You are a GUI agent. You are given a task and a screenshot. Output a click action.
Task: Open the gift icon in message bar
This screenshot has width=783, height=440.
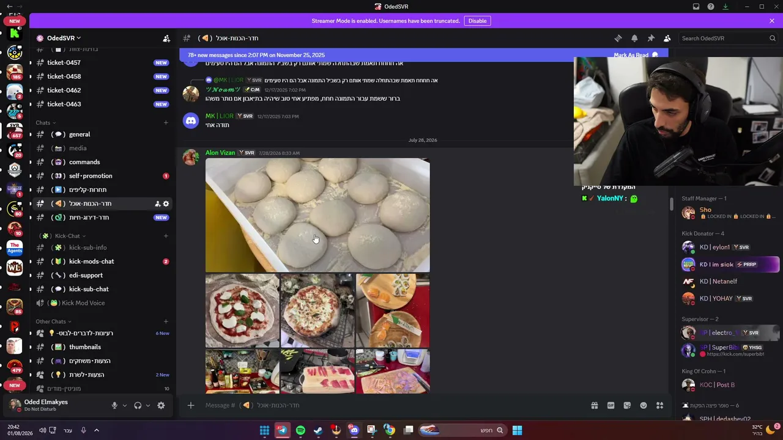point(594,405)
